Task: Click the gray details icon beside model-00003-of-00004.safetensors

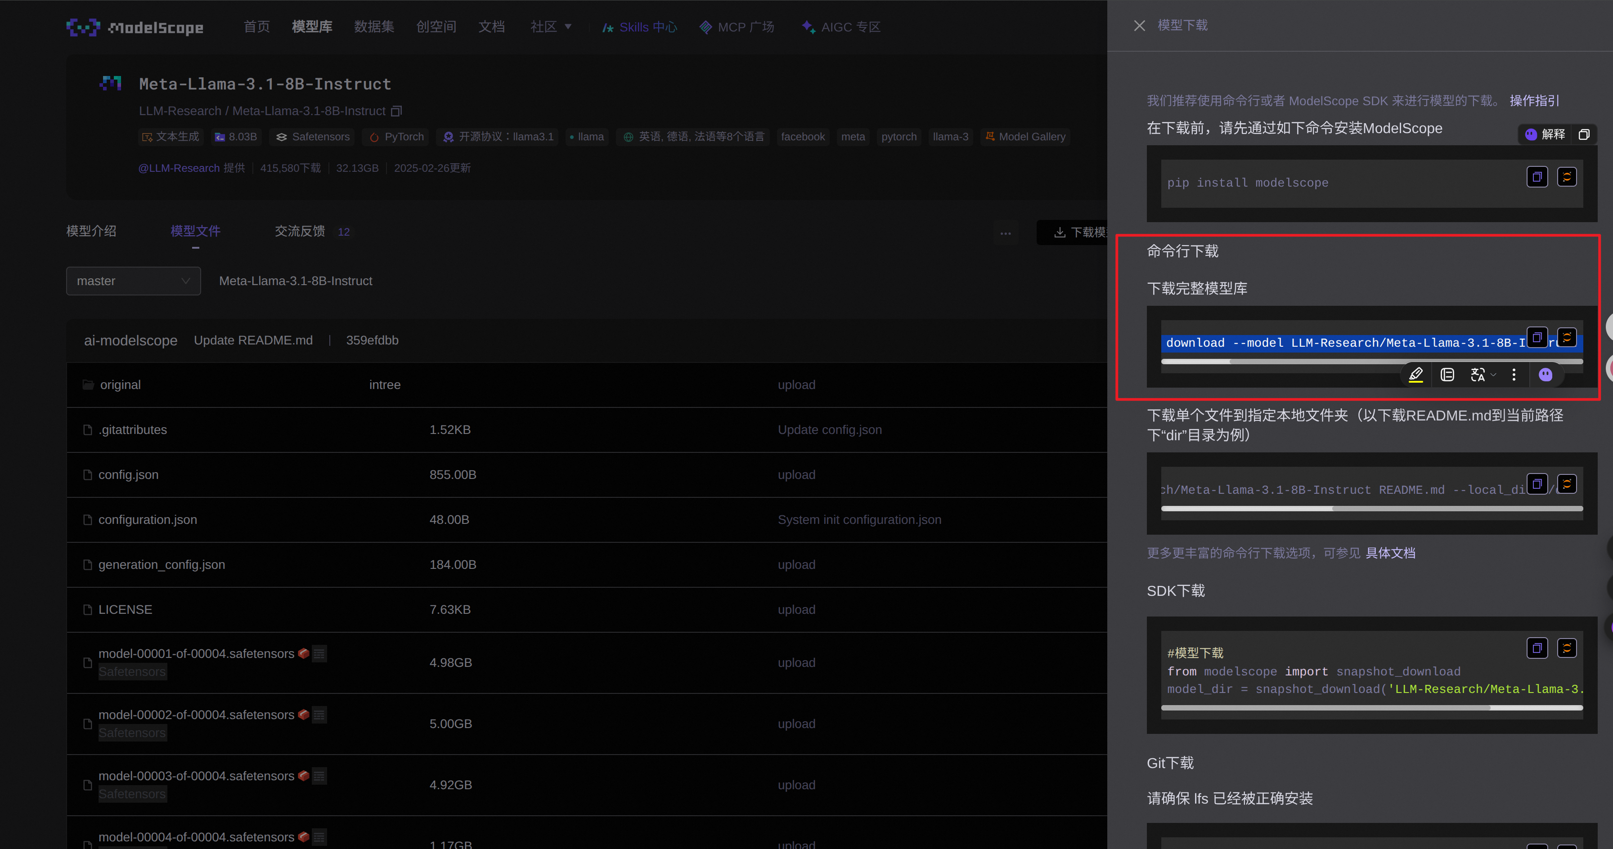Action: pyautogui.click(x=319, y=777)
